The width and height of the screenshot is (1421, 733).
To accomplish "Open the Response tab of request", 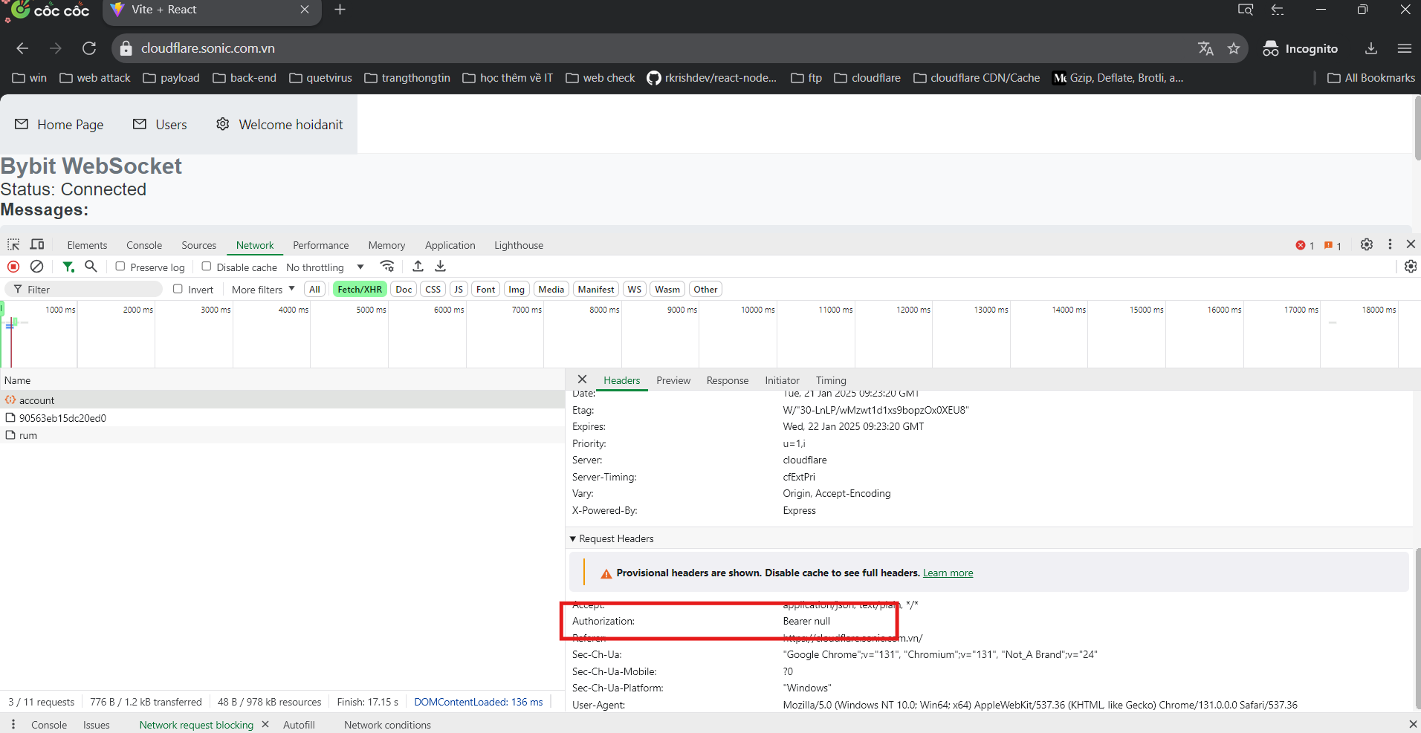I will [727, 380].
